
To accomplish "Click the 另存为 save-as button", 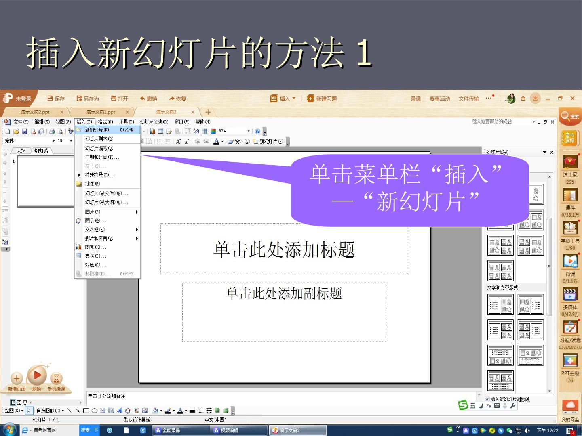I will click(x=88, y=99).
